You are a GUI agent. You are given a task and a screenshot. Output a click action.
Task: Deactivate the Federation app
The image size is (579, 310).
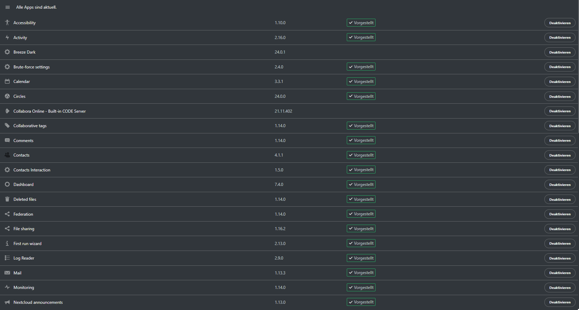point(560,214)
